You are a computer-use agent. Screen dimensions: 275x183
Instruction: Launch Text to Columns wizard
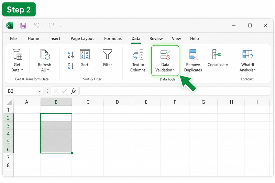click(x=138, y=60)
